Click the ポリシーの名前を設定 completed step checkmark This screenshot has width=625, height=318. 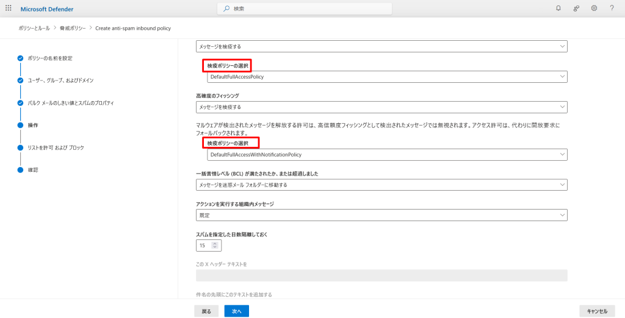tap(20, 58)
